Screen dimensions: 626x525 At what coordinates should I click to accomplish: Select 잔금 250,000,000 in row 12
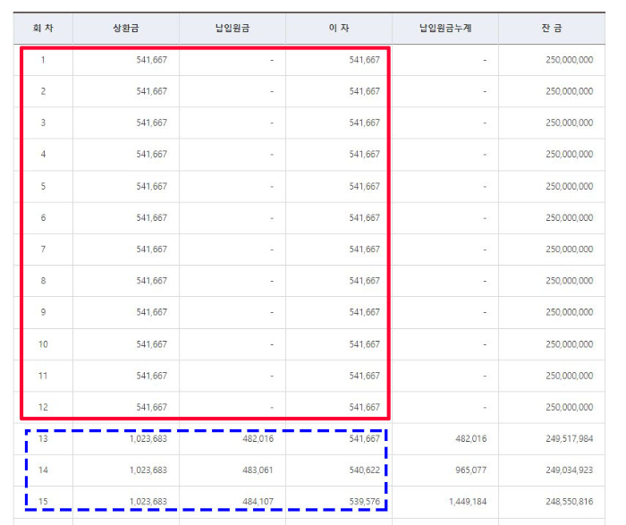point(570,407)
